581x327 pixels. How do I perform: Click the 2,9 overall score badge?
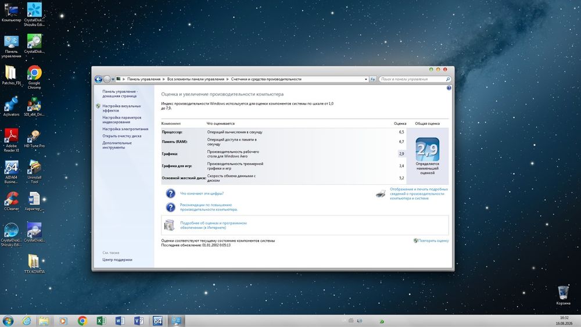point(427,149)
